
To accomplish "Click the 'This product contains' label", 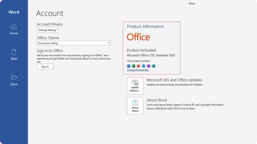I will [x=138, y=61].
